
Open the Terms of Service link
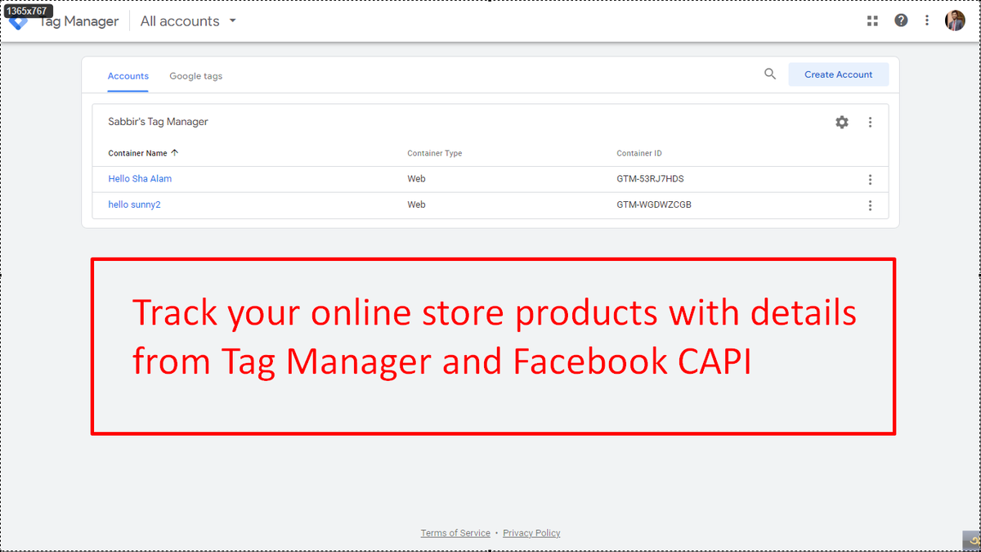(455, 533)
